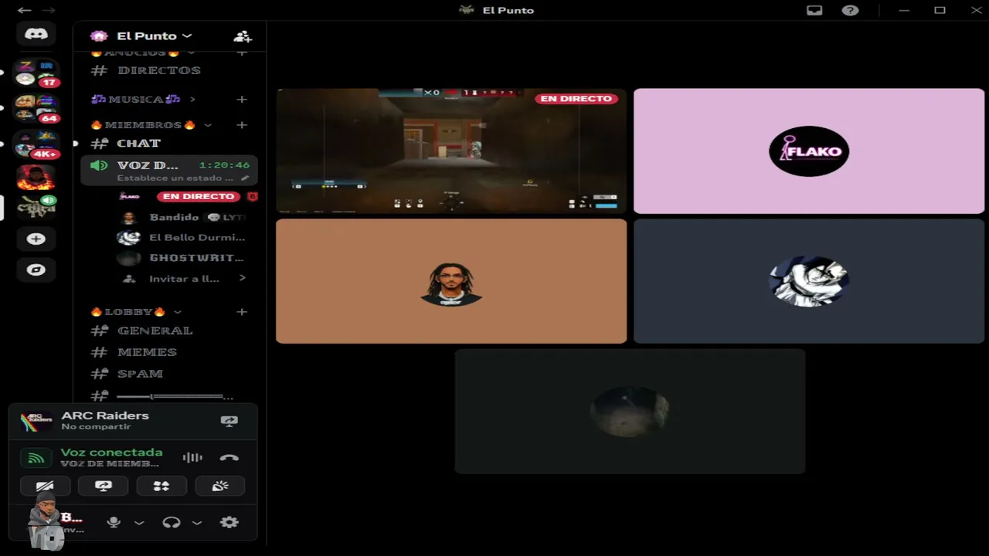This screenshot has width=989, height=556.
Task: Click the 1:20:46 call timer
Action: pos(224,165)
